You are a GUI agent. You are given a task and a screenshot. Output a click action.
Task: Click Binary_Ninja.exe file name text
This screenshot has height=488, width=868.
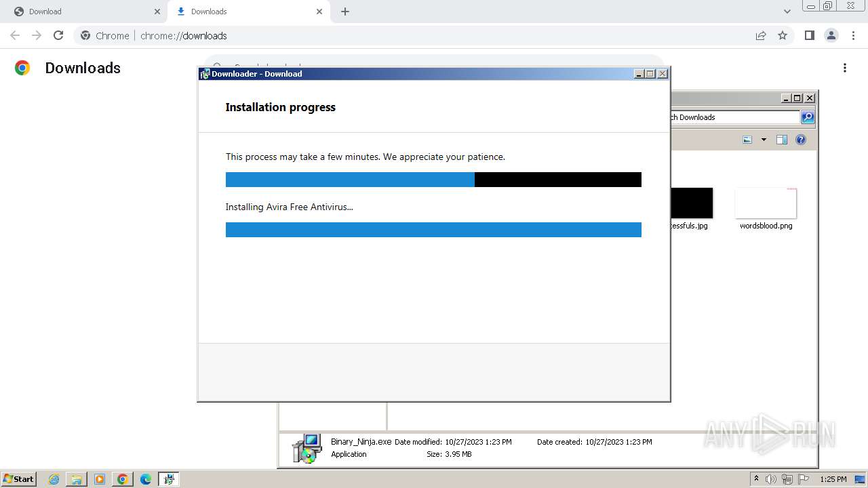pos(361,441)
